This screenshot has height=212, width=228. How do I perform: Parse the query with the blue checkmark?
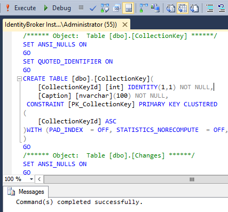tap(93, 8)
